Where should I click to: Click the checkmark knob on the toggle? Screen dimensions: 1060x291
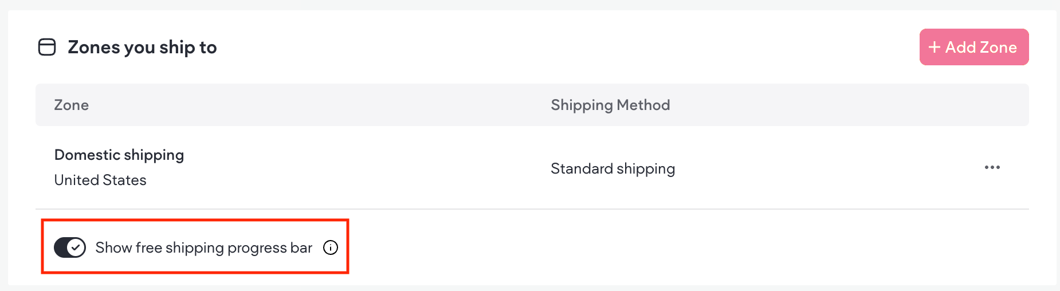pos(76,247)
